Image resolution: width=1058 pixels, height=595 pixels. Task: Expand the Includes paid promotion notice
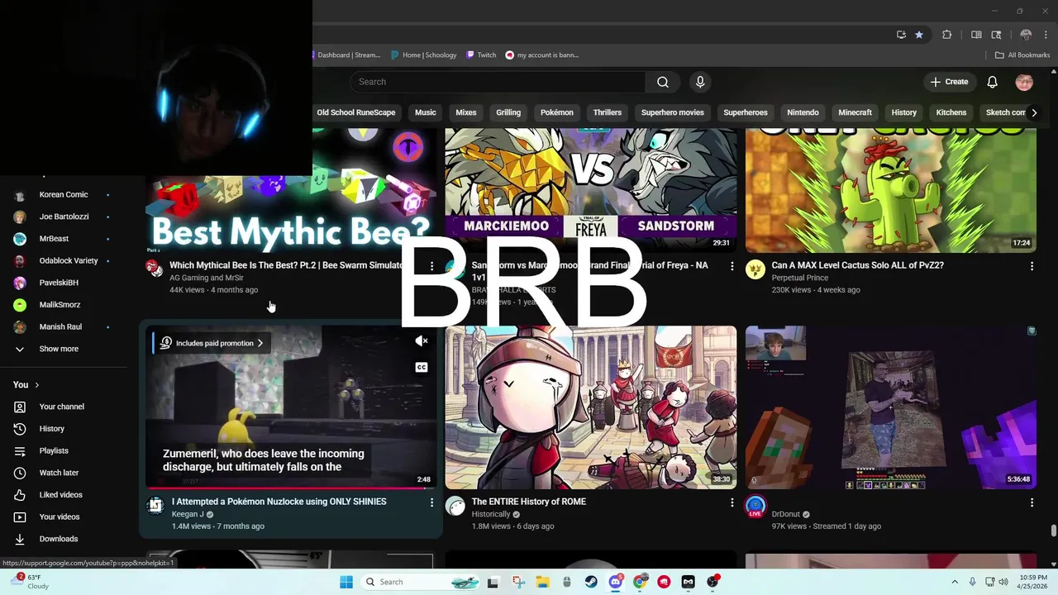(213, 343)
